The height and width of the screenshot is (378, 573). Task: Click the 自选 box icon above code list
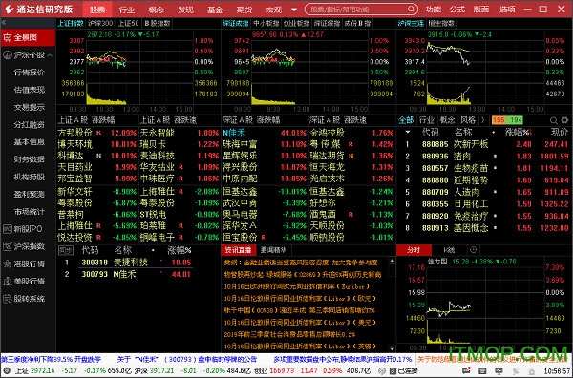(66, 250)
